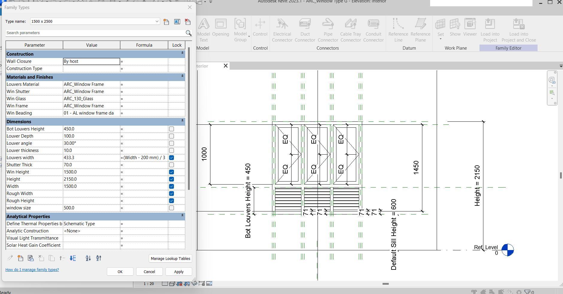This screenshot has height=294, width=563.
Task: Open the 'How do I manage family types?' link
Action: 32,270
